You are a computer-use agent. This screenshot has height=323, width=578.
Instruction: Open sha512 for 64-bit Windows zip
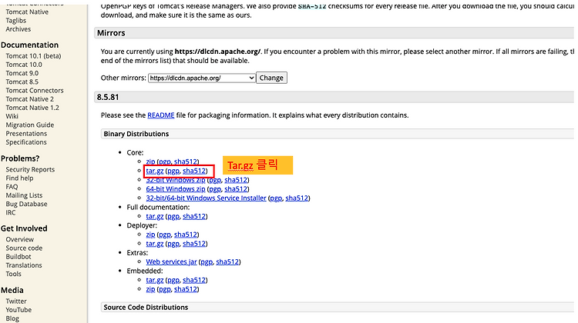(x=236, y=189)
